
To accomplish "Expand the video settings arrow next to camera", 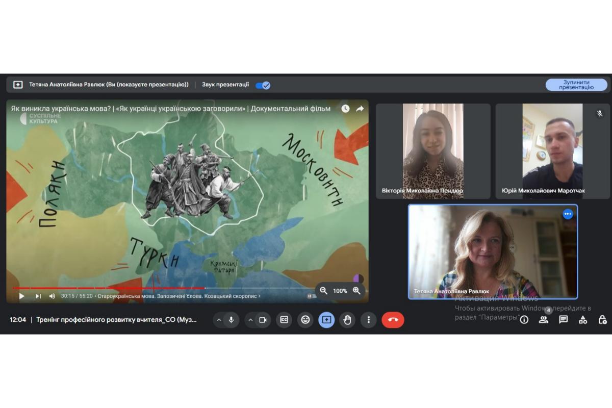I will pyautogui.click(x=250, y=320).
